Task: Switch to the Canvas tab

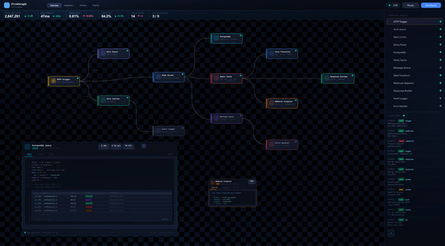Action: 54,5
